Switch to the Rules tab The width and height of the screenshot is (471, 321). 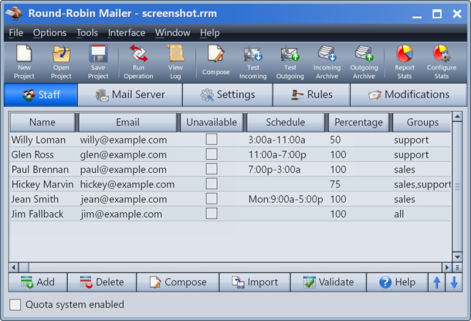point(312,95)
